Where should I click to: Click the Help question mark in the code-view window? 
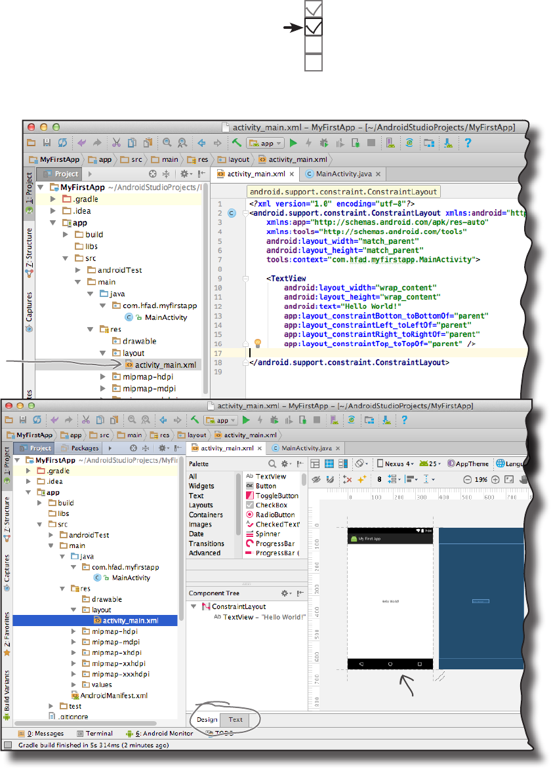(468, 143)
